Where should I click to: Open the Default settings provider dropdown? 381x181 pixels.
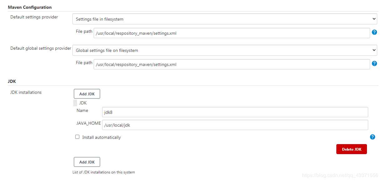point(225,19)
